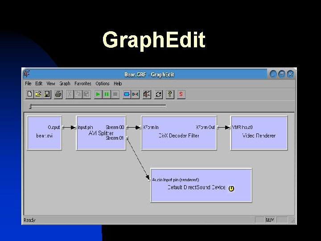Image resolution: width=321 pixels, height=241 pixels.
Task: Select the AVI Splitter filter box
Action: point(101,133)
